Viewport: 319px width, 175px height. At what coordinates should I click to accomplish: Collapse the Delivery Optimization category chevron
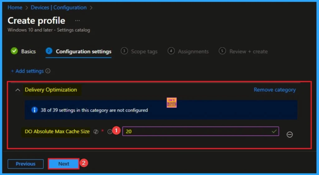[17, 90]
